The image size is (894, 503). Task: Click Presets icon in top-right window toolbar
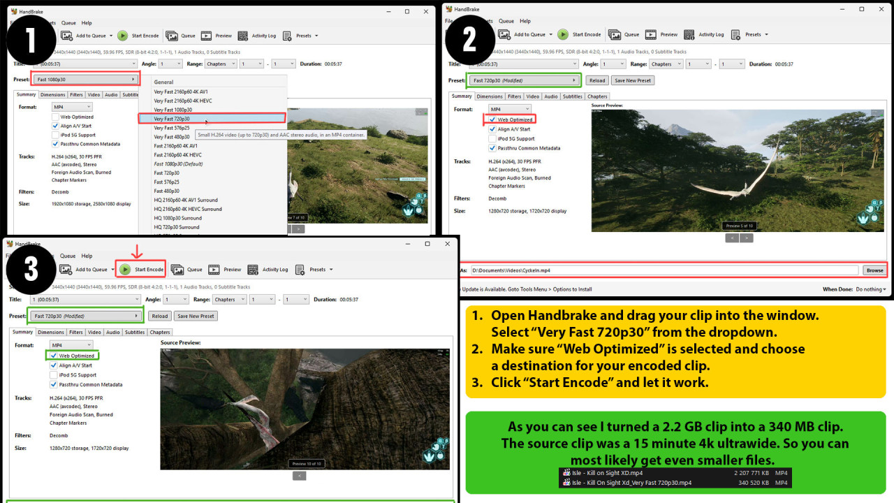click(x=736, y=34)
